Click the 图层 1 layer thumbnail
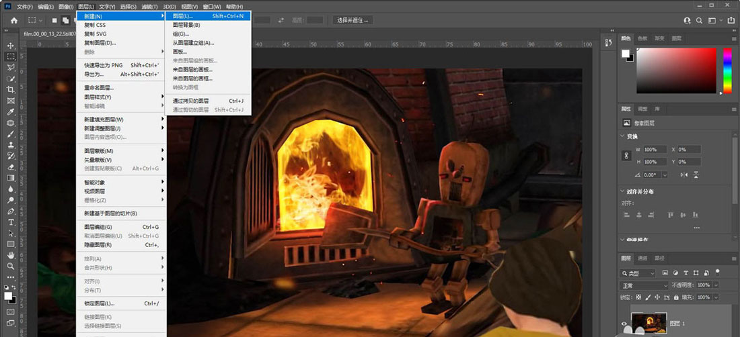The image size is (740, 337). pos(649,324)
